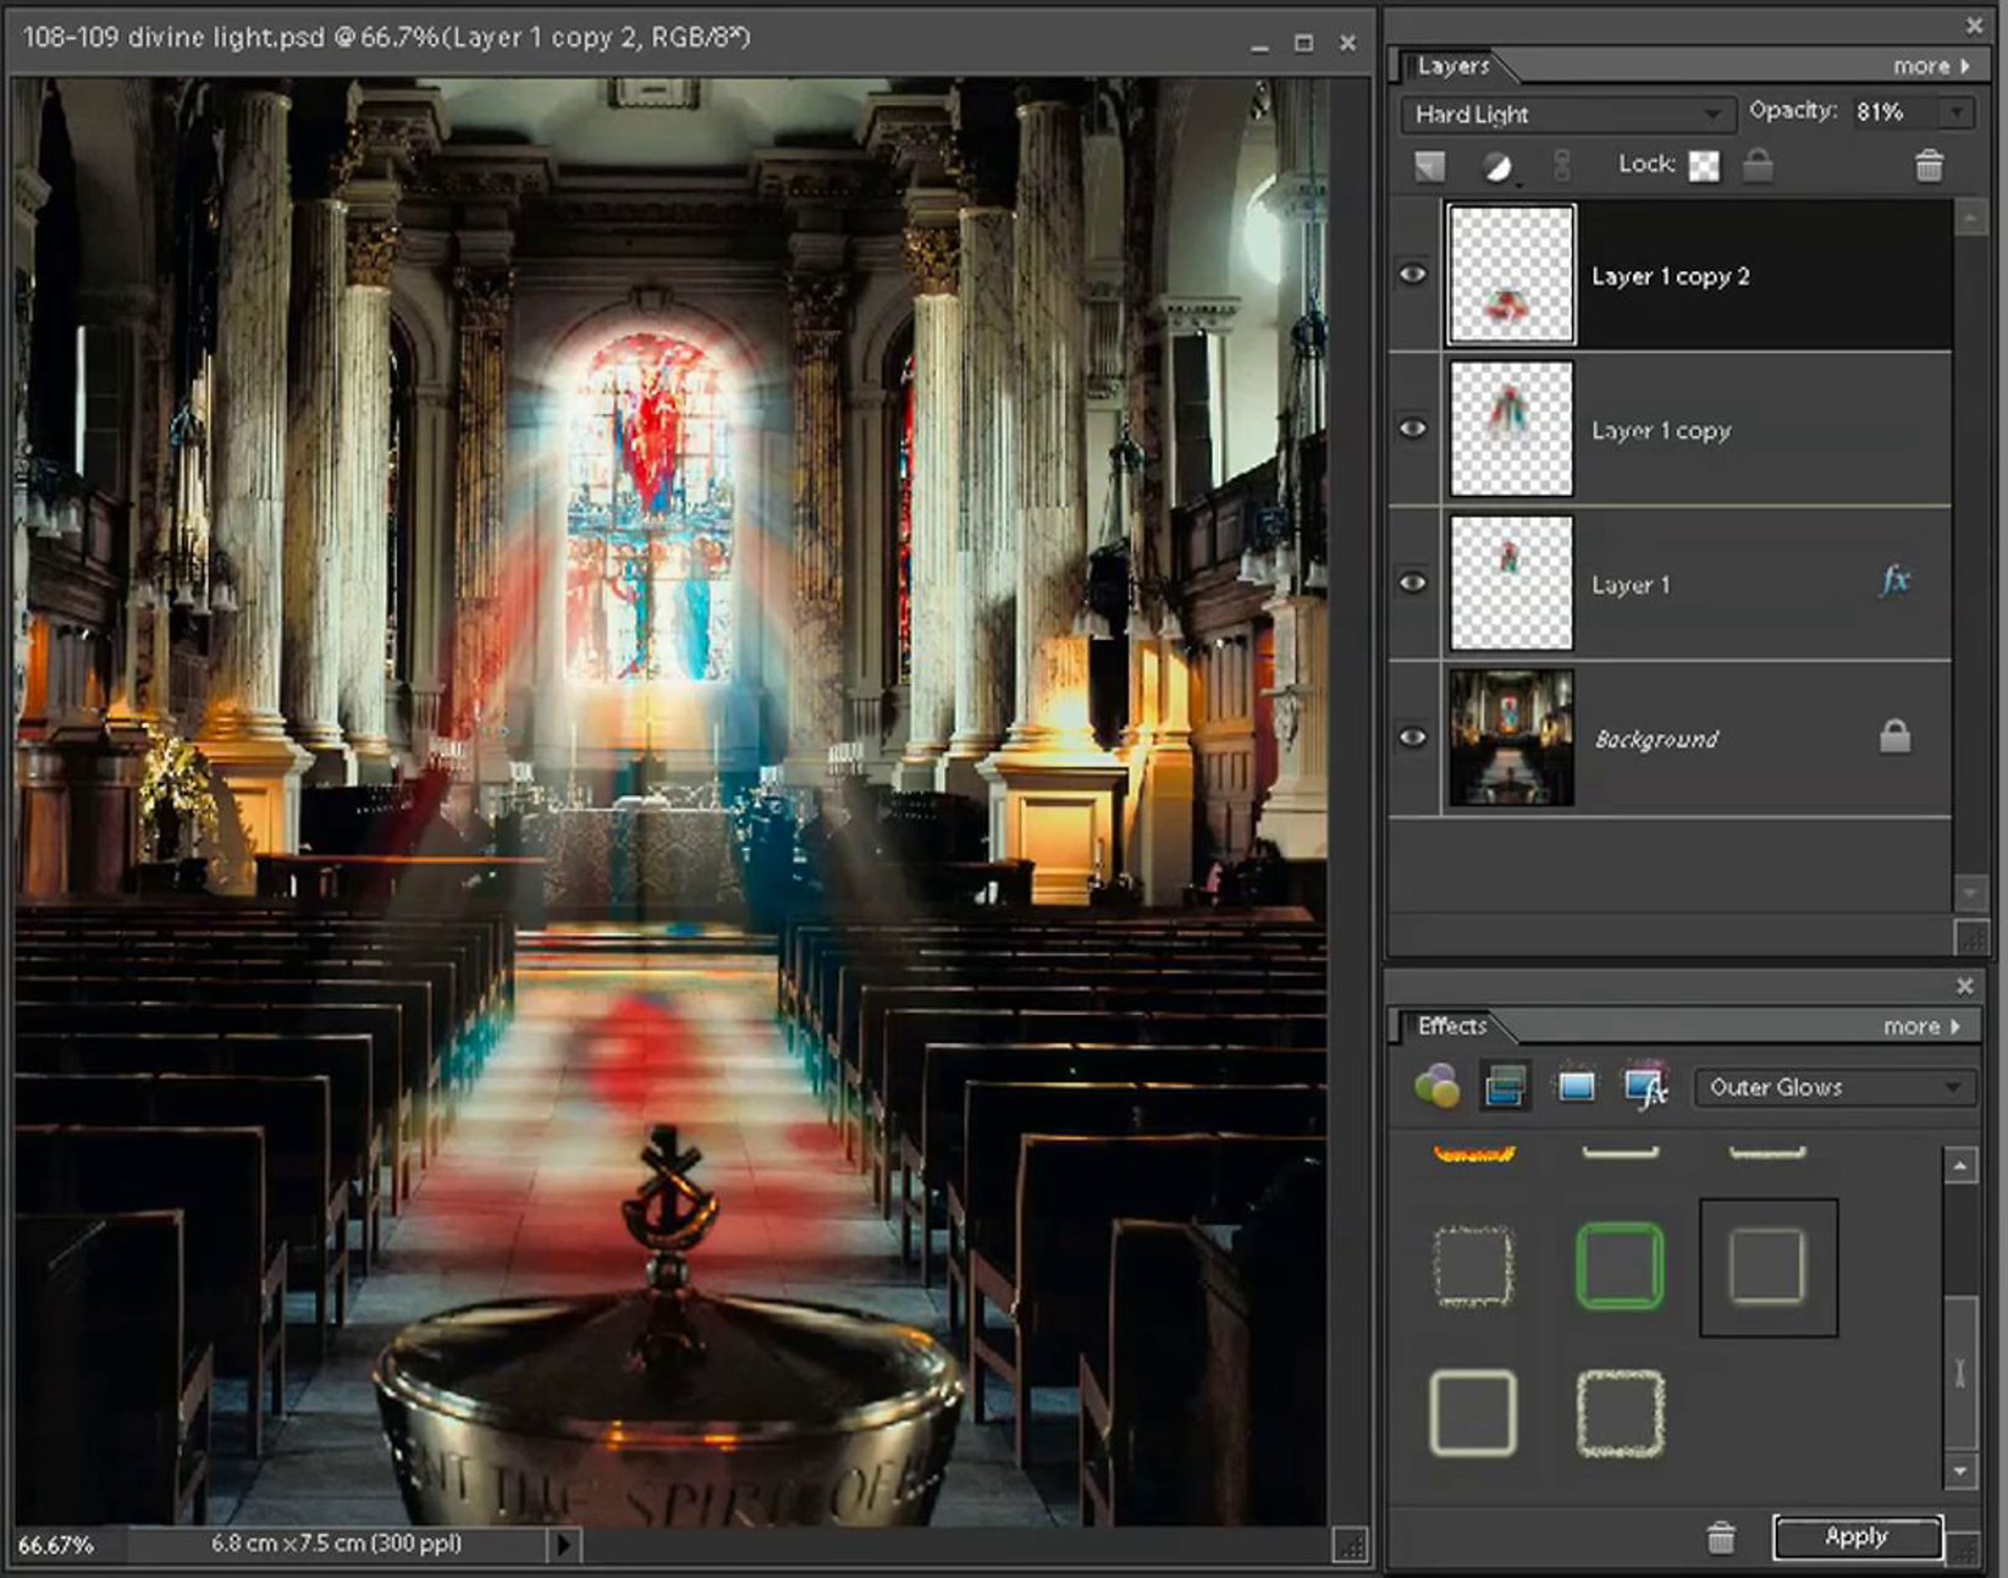This screenshot has width=2008, height=1578.
Task: Open the Hard Light blend mode dropdown
Action: [x=1567, y=115]
